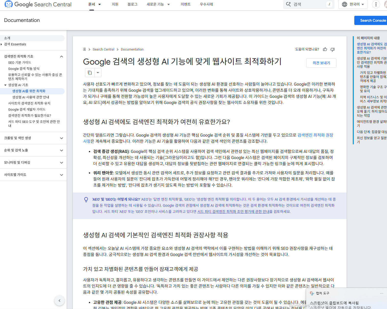The height and width of the screenshot is (309, 387).
Task: Go to the 지원 nav item
Action: tap(115, 4)
